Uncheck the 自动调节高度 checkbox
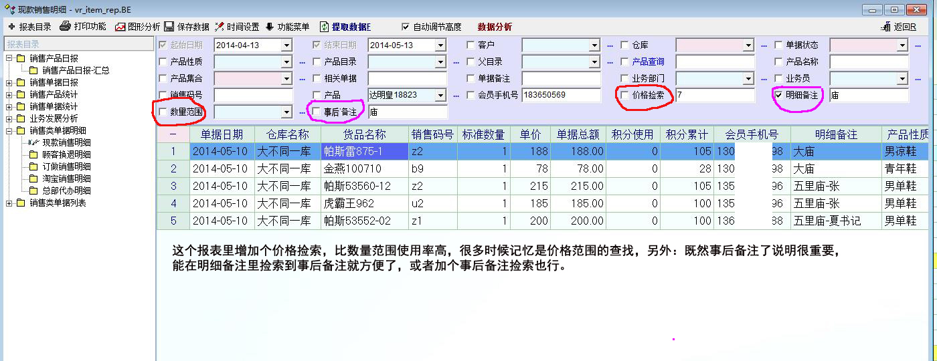 (x=405, y=27)
